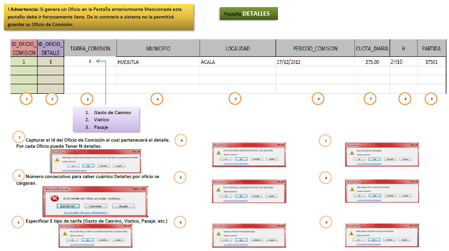Select the PERIODO_COMISION column header

[315, 48]
